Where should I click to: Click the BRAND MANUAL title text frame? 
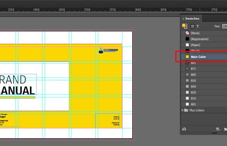(18, 84)
